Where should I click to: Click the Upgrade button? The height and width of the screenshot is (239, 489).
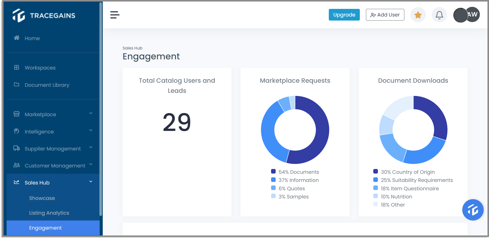[344, 15]
